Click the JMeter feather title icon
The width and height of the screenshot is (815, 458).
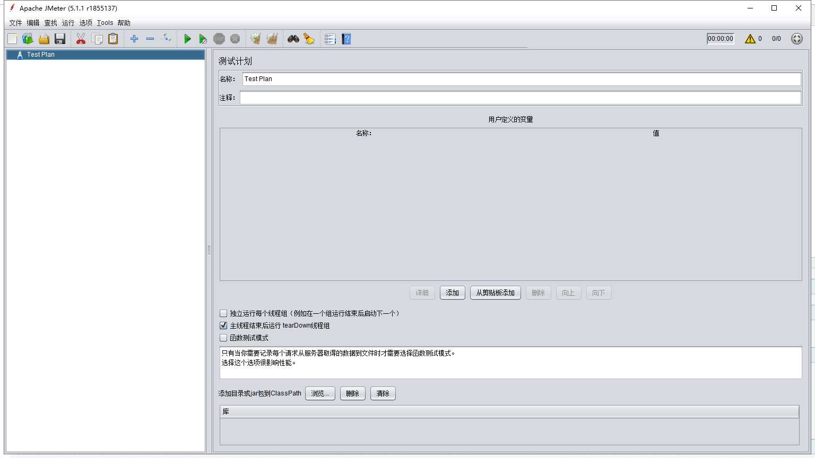tap(12, 8)
